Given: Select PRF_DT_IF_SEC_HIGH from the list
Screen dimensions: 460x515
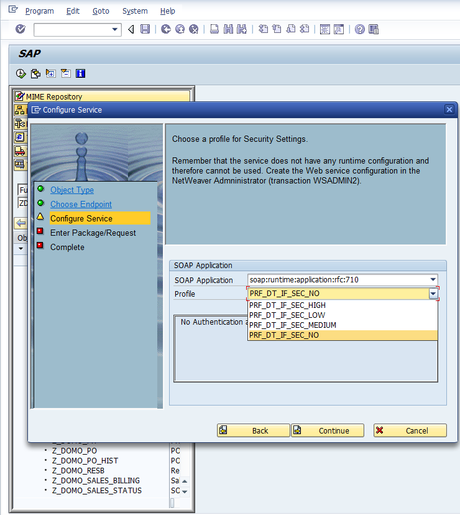Looking at the screenshot, I should pos(287,305).
